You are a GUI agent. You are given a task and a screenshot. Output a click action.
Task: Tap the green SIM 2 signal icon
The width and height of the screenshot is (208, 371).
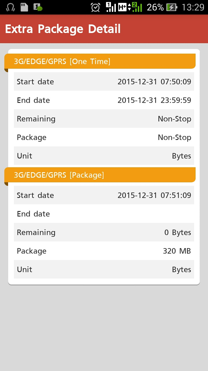click(137, 7)
